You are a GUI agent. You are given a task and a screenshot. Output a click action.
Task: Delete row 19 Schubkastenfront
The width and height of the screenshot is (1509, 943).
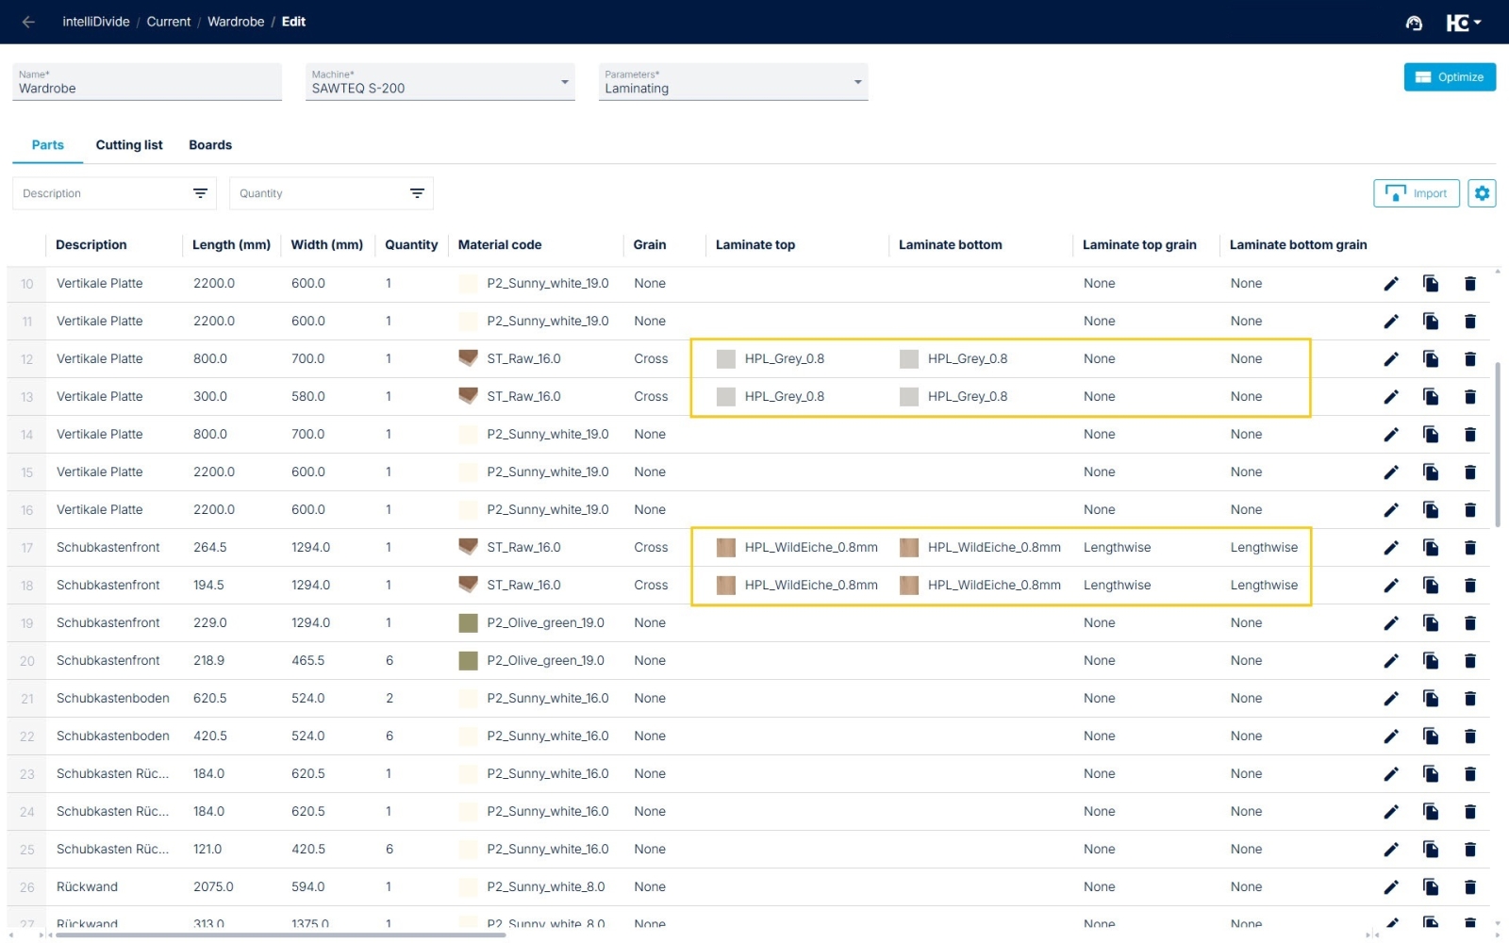pos(1469,623)
